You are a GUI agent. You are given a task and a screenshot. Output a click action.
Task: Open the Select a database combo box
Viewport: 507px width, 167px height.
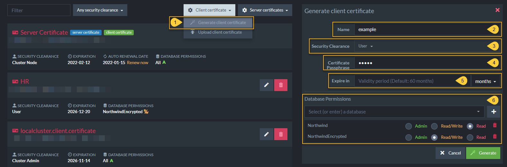point(394,112)
